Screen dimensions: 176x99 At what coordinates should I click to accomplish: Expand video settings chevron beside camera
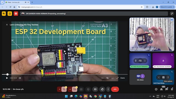click(70, 89)
